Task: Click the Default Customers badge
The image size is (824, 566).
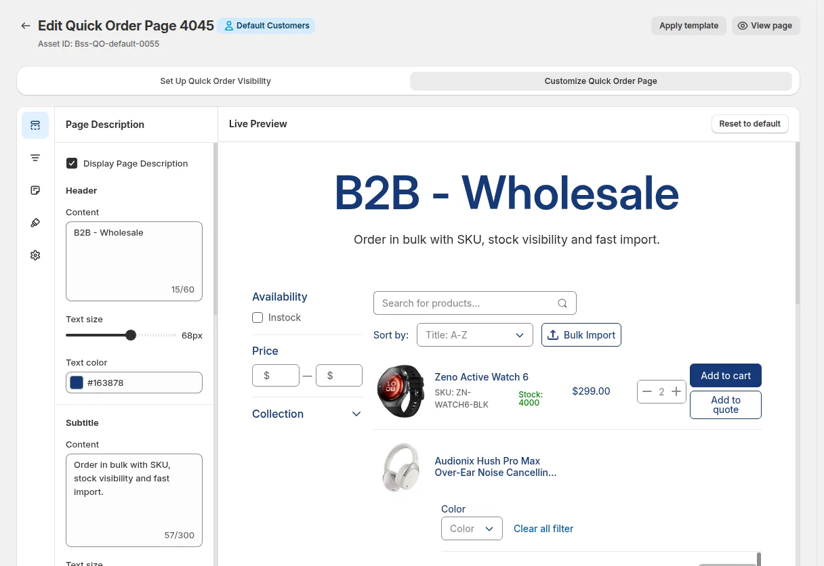Action: 266,26
